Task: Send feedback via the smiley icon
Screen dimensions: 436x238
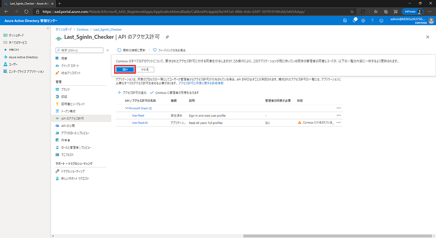Action: (x=381, y=21)
